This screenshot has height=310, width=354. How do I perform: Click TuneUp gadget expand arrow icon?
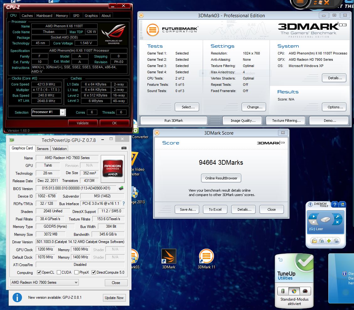point(280,260)
